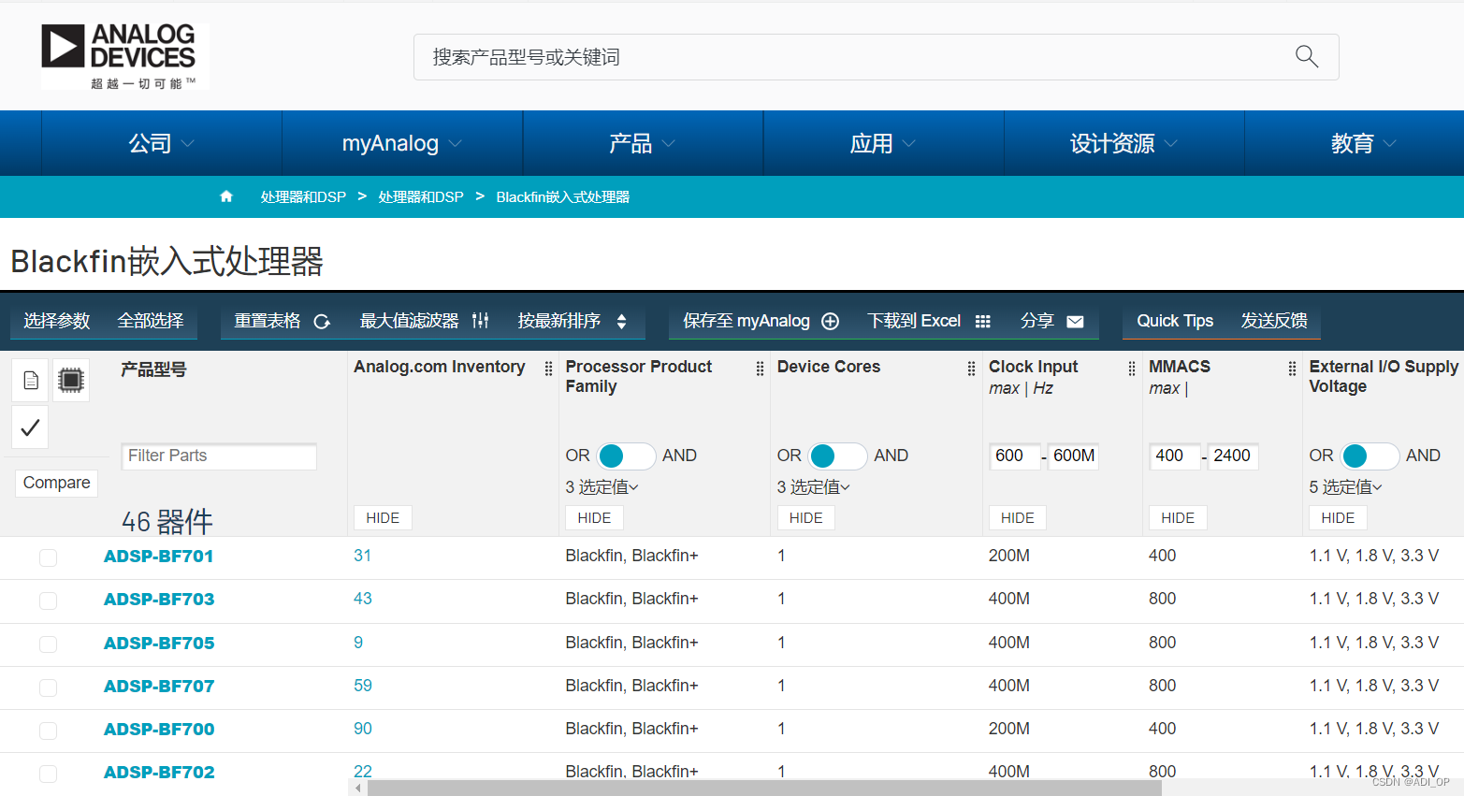Hide the Clock Input column

click(1018, 518)
